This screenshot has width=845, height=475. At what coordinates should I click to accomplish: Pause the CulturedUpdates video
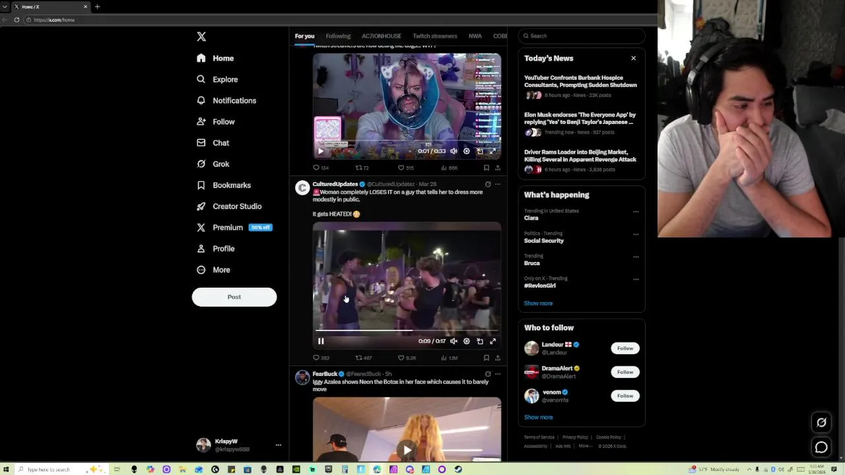(x=321, y=341)
